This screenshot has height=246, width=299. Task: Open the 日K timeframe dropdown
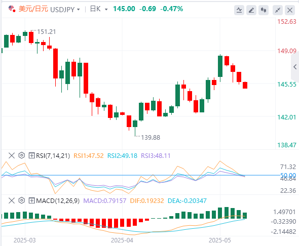click(x=99, y=9)
